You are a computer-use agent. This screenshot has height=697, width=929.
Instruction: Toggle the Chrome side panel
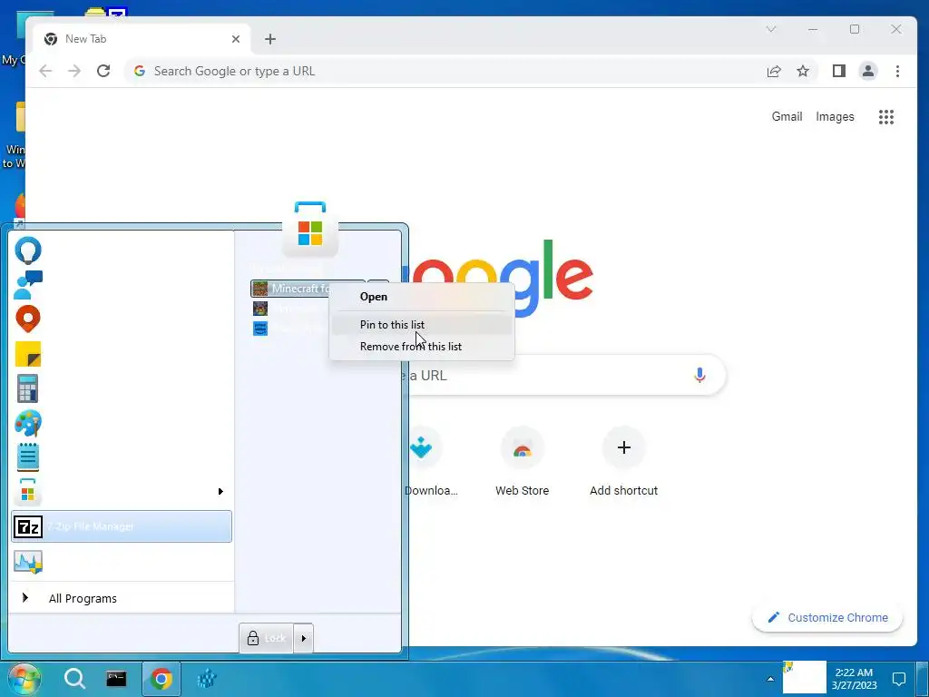pyautogui.click(x=839, y=71)
